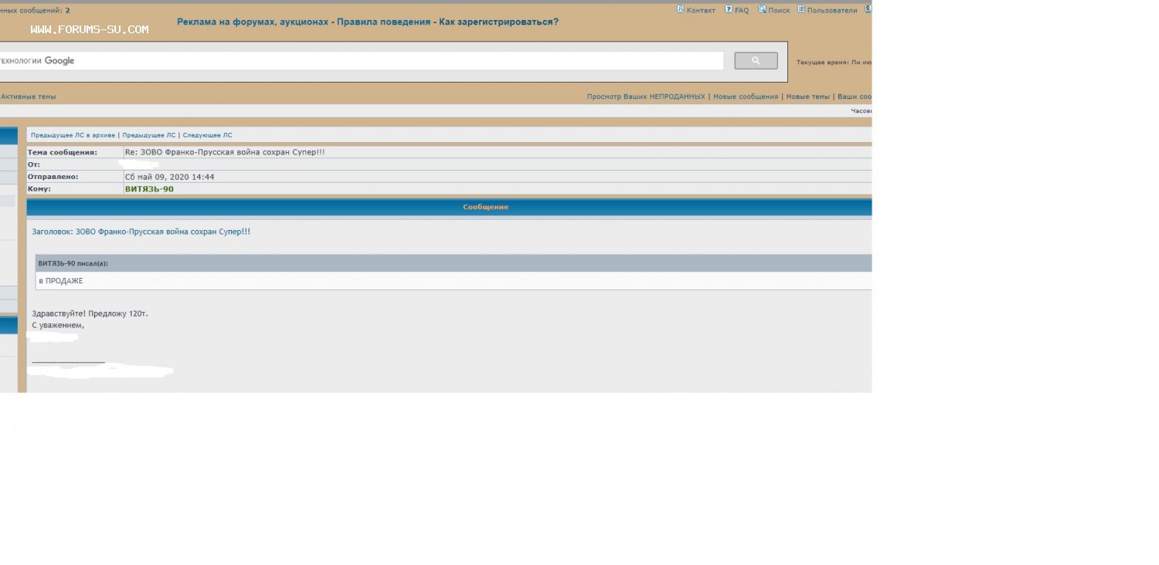1159x565 pixels.
Task: Go to Активные темы
Action: click(x=29, y=96)
